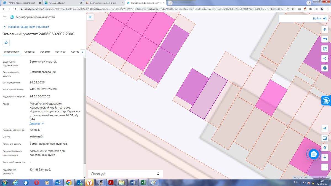Open the Объекты tab
The image size is (331, 186).
coord(45,52)
